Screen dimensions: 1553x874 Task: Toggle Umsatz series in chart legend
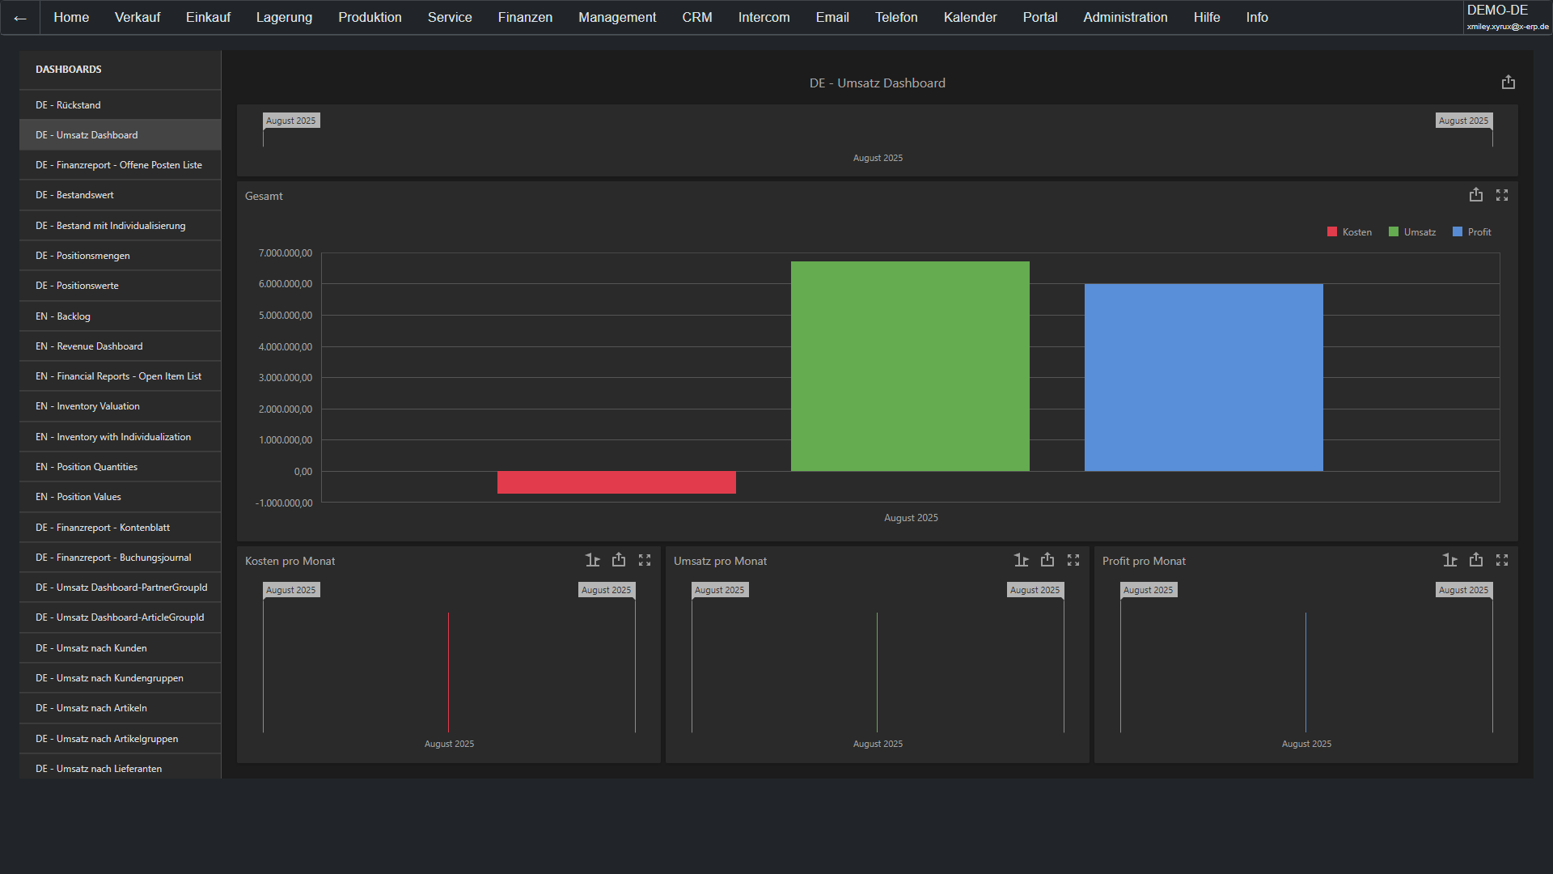[1412, 232]
